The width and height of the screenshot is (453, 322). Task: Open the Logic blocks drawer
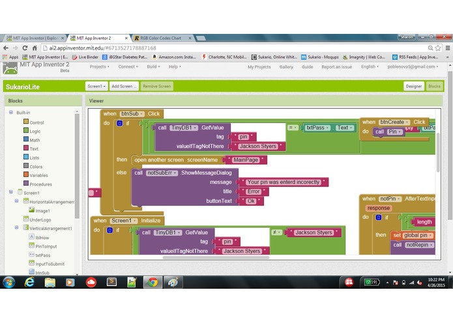[x=32, y=131]
